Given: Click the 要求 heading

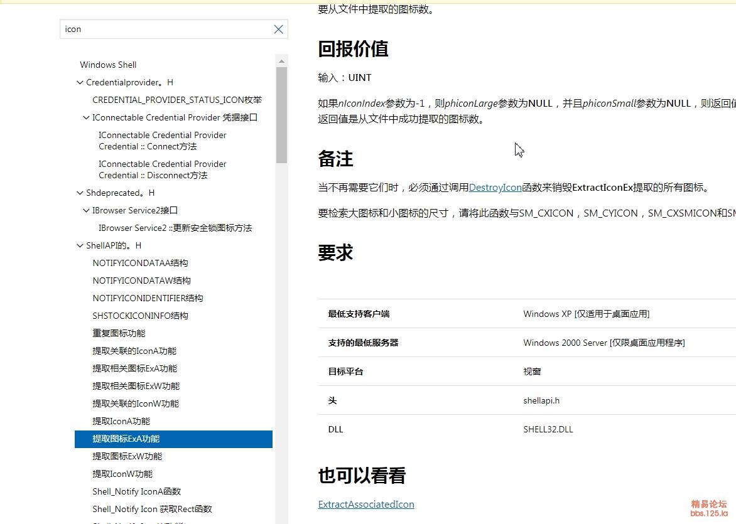Looking at the screenshot, I should [335, 253].
